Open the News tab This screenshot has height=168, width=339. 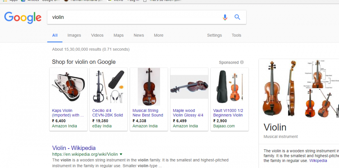coord(139,35)
